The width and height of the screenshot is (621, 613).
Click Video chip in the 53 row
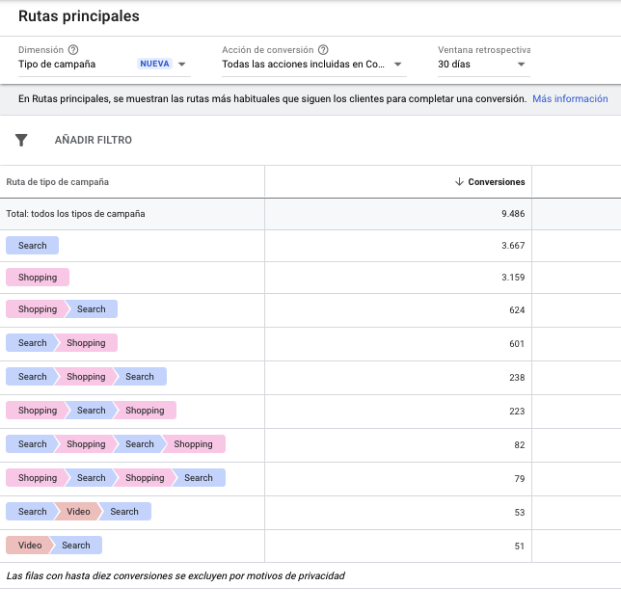(x=78, y=511)
